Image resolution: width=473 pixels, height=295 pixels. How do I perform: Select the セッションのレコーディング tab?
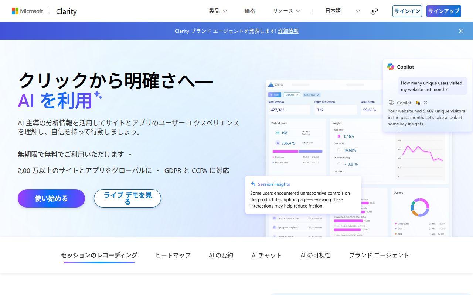99,255
